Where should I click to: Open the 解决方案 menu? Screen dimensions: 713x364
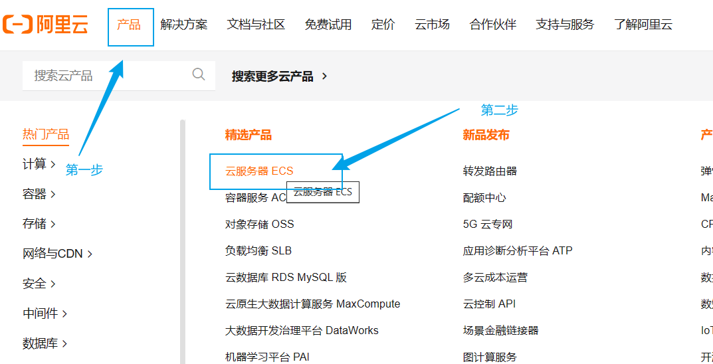(x=183, y=25)
